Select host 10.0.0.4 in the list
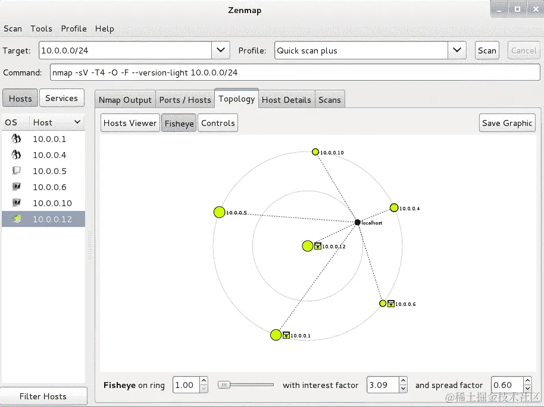Viewport: 544px width, 407px height. pyautogui.click(x=43, y=155)
